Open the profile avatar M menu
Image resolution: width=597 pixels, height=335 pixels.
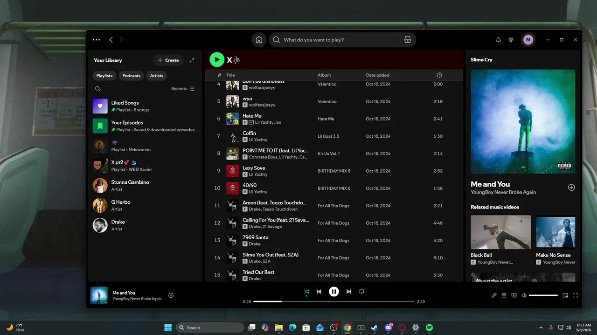[528, 40]
